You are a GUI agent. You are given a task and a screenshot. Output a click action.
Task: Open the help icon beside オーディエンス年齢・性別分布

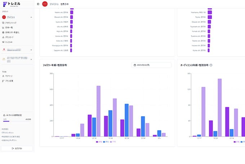(211, 65)
